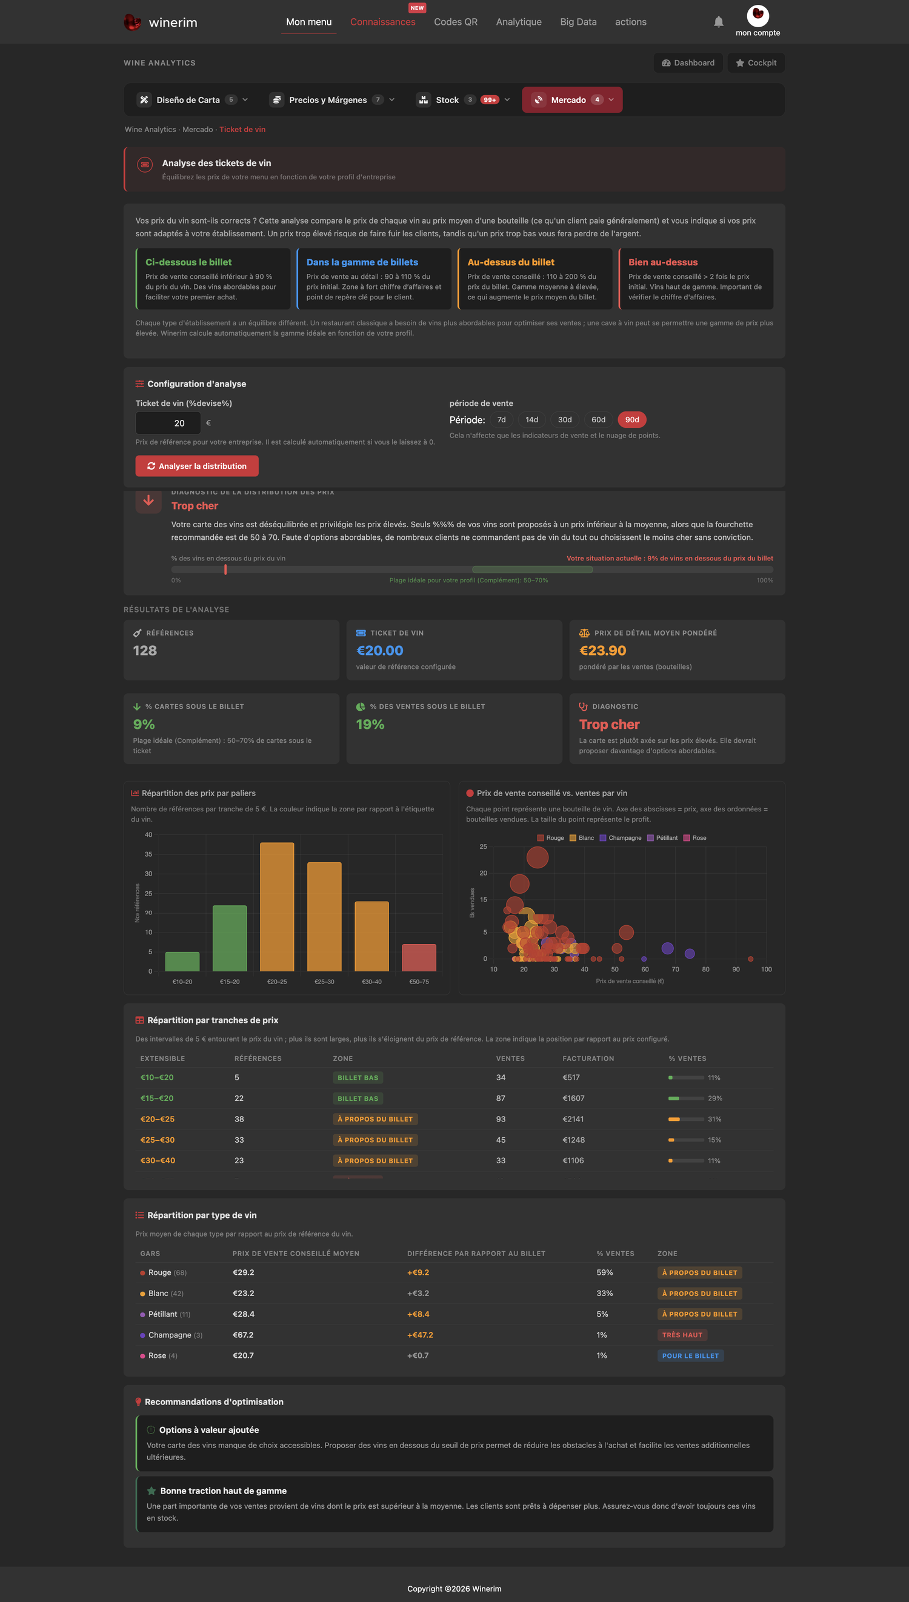The width and height of the screenshot is (909, 1602).
Task: Click the wine ticket icon in analysis header
Action: click(145, 164)
